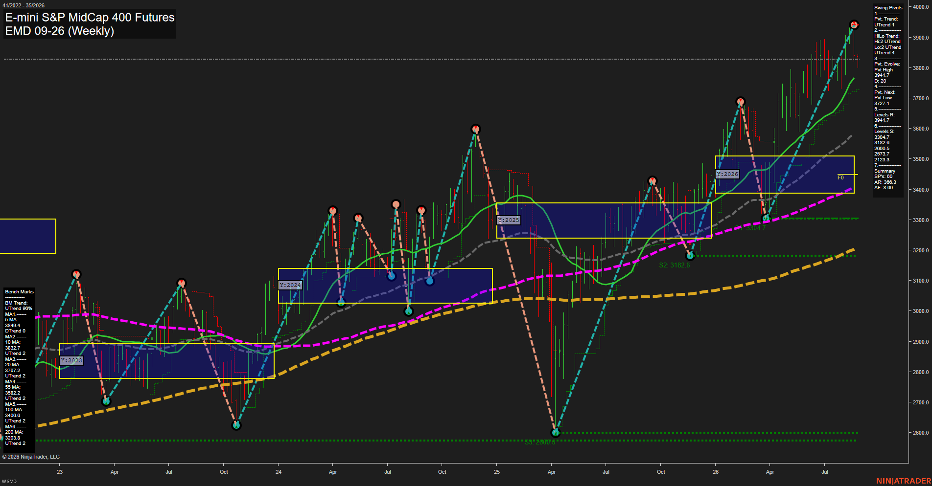Viewport: 932px width, 486px height.
Task: Click the 23 year mark on time axis
Action: coord(60,472)
